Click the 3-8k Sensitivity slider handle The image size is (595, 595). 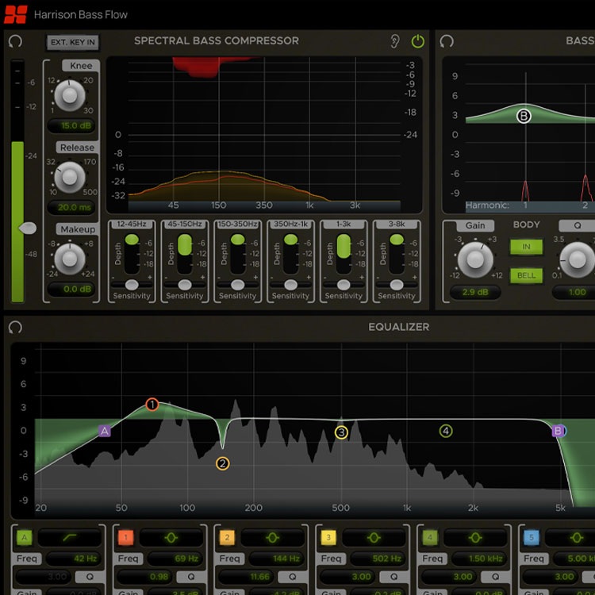(x=397, y=285)
